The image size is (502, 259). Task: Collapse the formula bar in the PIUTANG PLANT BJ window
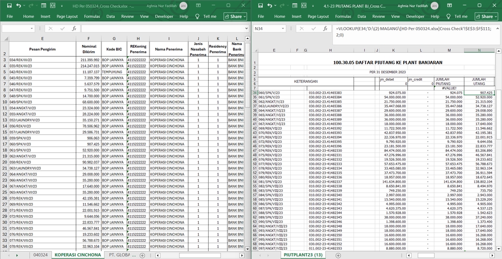pyautogui.click(x=497, y=29)
